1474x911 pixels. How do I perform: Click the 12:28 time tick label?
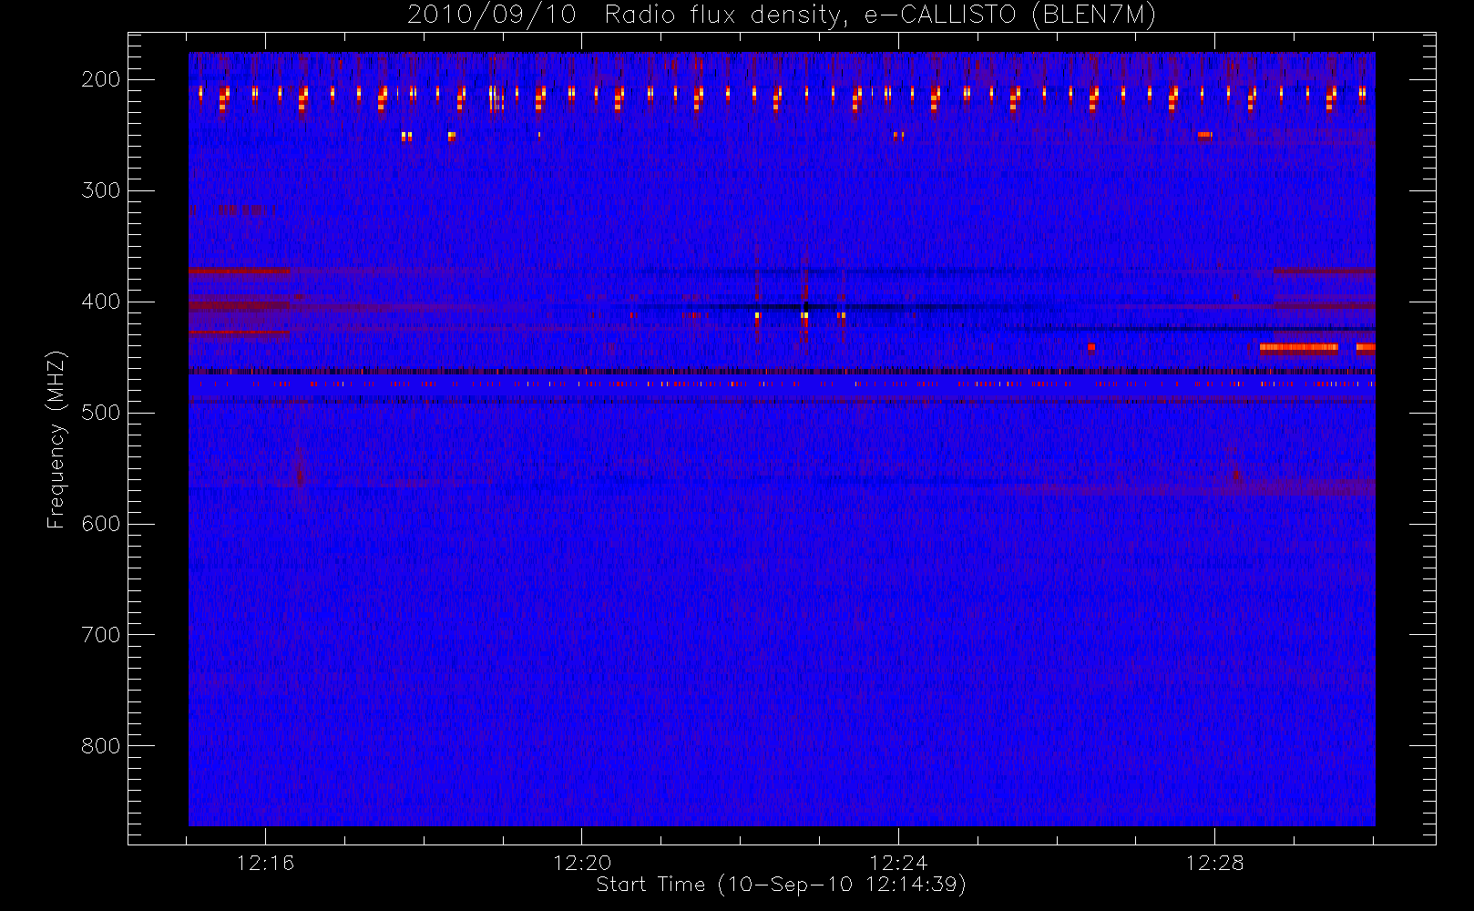[x=1214, y=863]
